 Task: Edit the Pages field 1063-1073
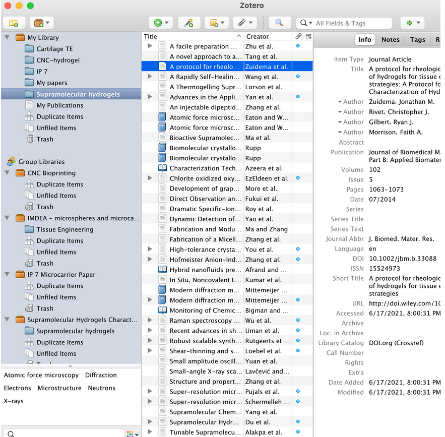(386, 190)
